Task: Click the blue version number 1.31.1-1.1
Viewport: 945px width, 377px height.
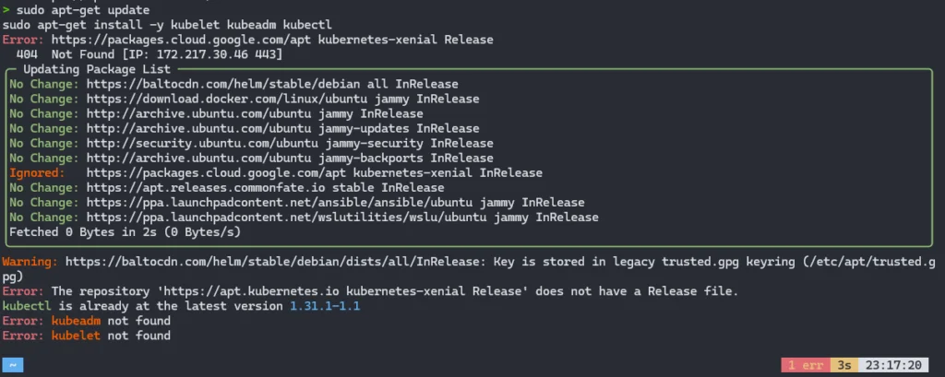Action: [x=325, y=306]
